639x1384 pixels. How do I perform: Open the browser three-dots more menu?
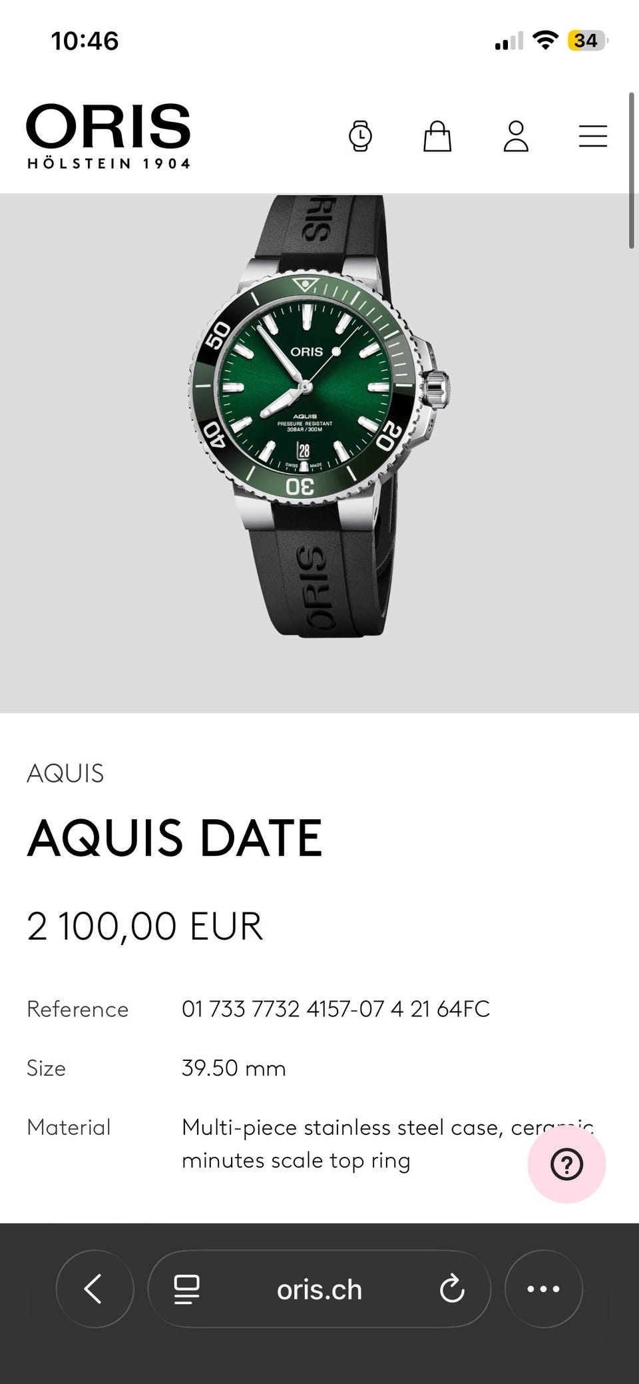click(544, 1289)
